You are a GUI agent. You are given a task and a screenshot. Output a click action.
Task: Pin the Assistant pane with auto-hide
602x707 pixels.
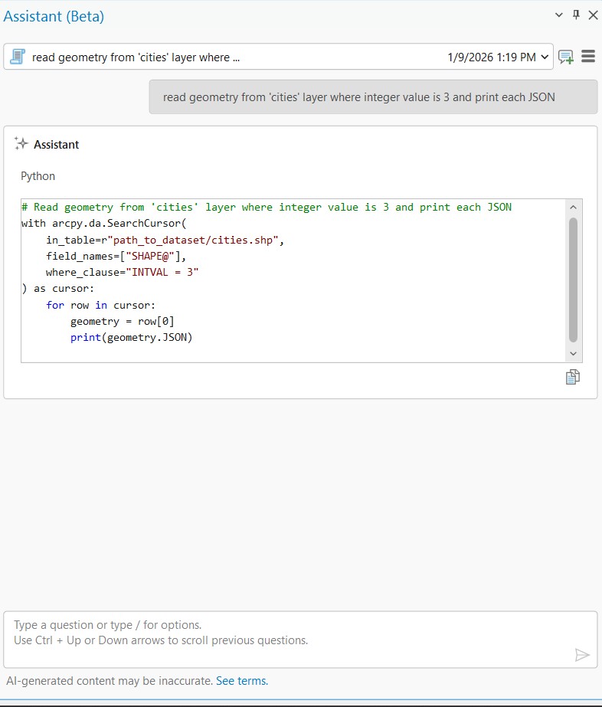[577, 15]
